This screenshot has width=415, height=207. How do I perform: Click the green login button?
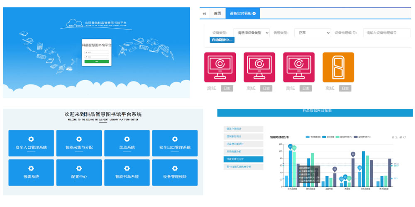tap(96, 61)
